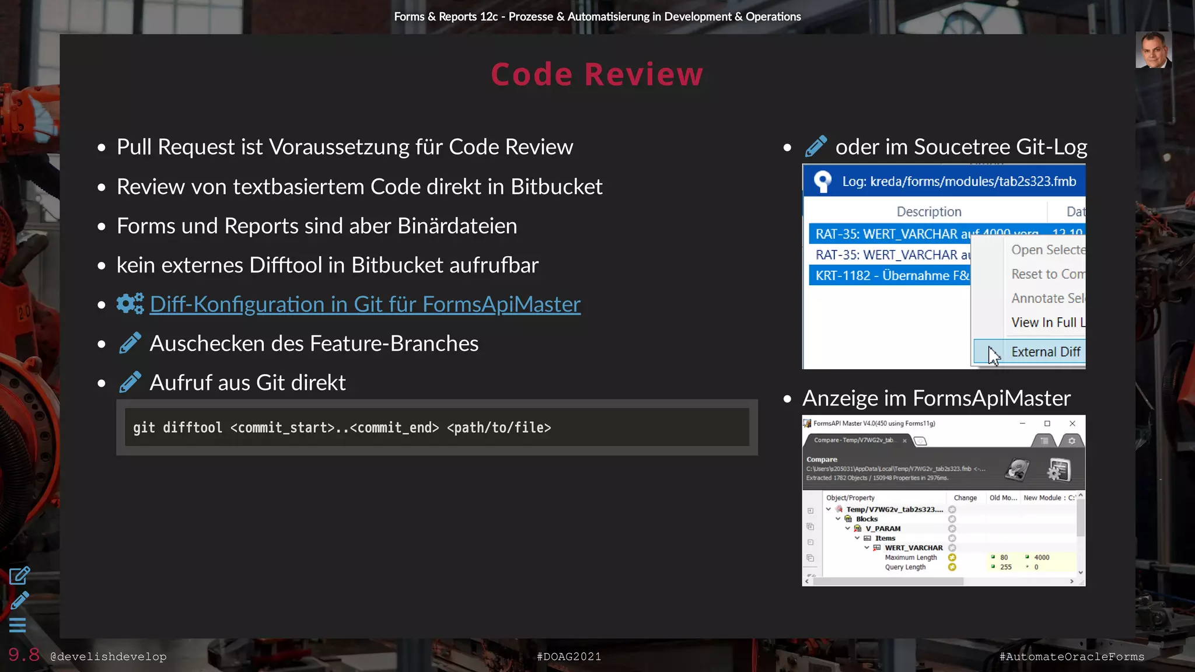Close the Compare - Temp/V7WG2v_tab tab
Screen dimensions: 1195x672
click(x=904, y=441)
